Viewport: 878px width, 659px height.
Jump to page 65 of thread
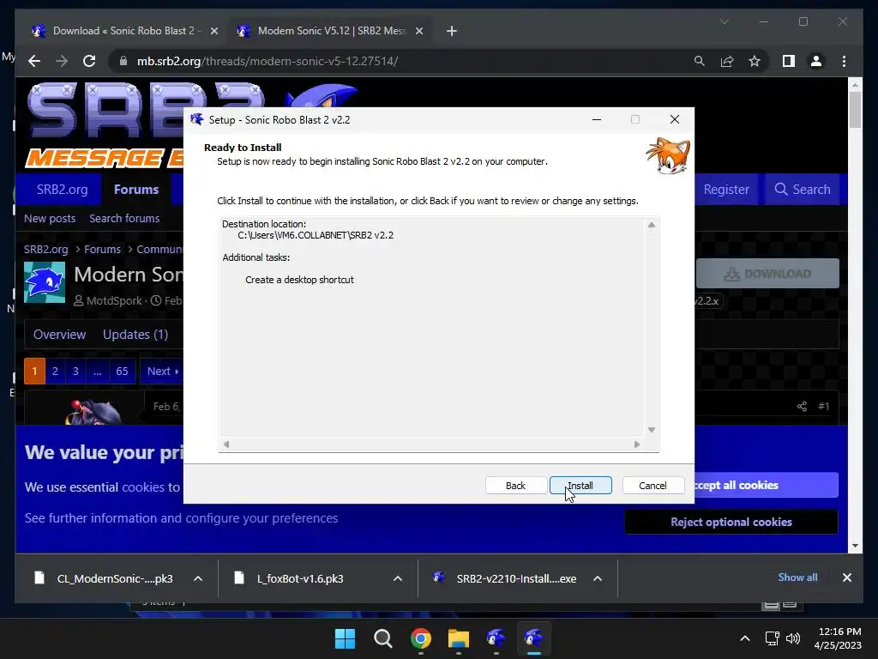point(122,371)
